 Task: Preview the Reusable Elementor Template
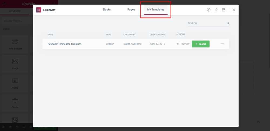pos(183,44)
